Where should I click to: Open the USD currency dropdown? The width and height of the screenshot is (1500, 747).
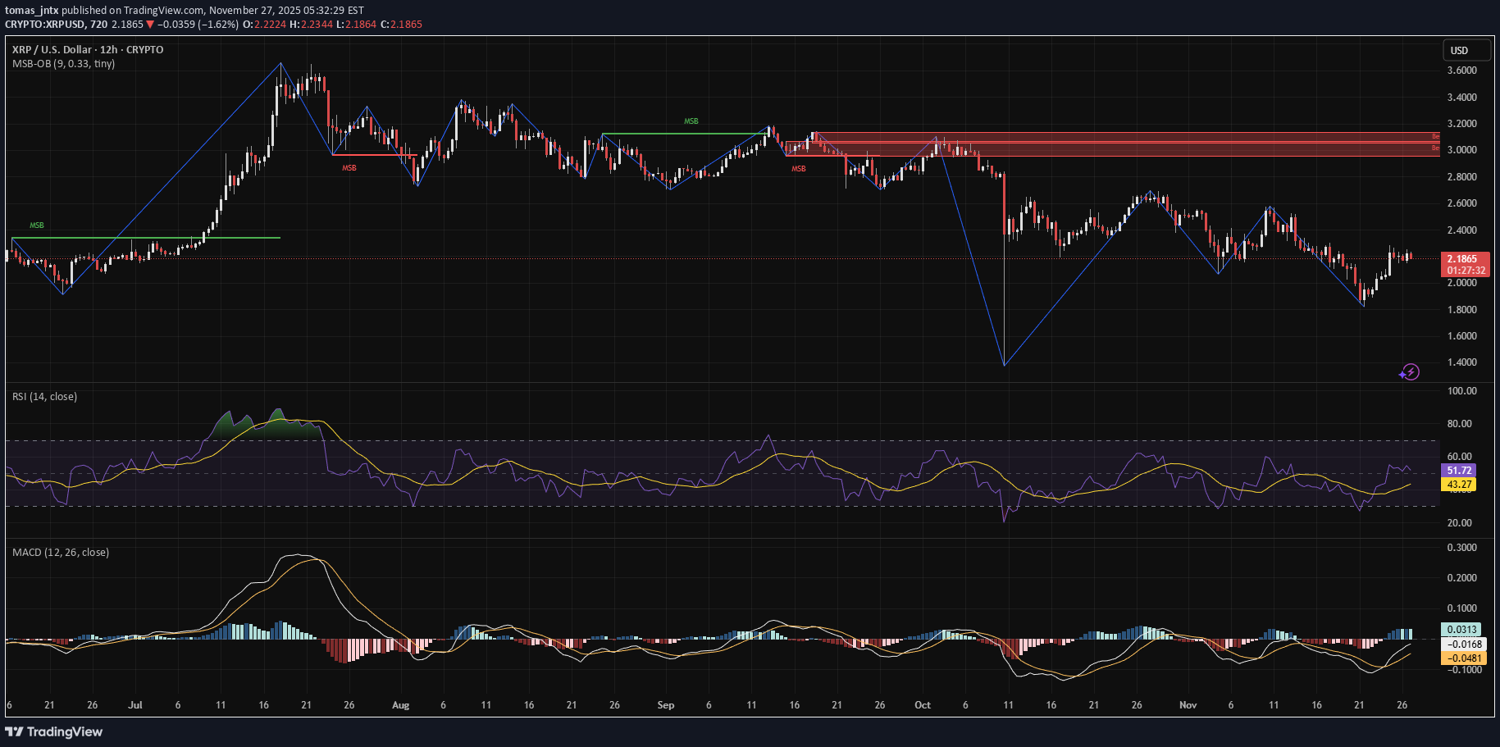[1466, 50]
